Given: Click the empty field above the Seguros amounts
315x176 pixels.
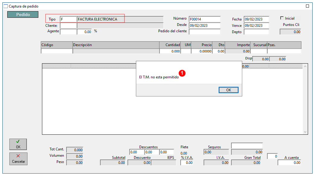Looking at the screenshot, I should tap(247, 146).
